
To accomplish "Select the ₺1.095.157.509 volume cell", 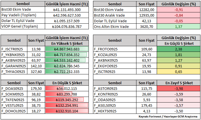I will tap(67, 21).
